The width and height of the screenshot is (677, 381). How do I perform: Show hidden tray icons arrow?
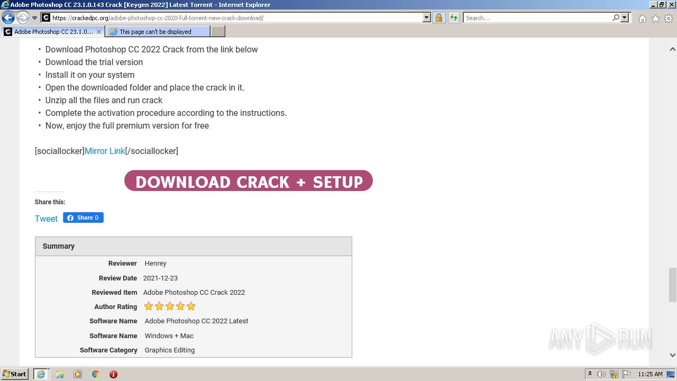pos(590,374)
